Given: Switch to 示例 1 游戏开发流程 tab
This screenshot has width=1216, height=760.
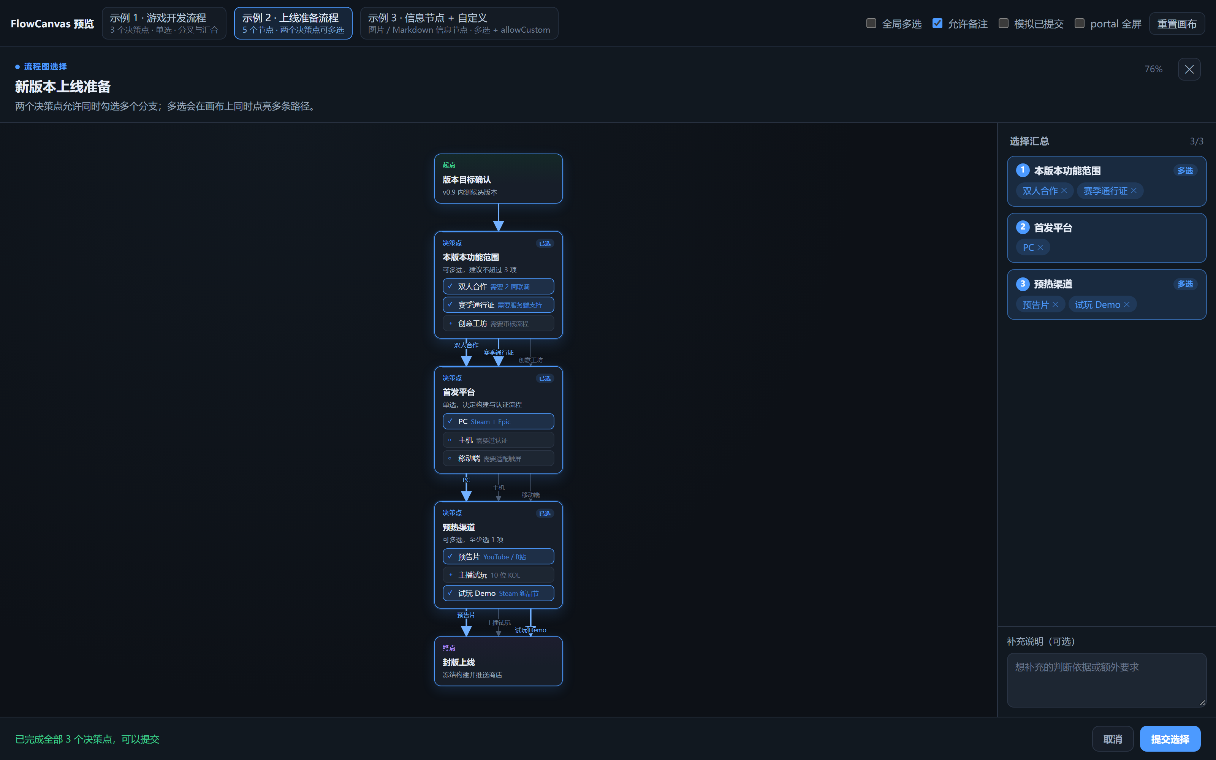Looking at the screenshot, I should (164, 23).
